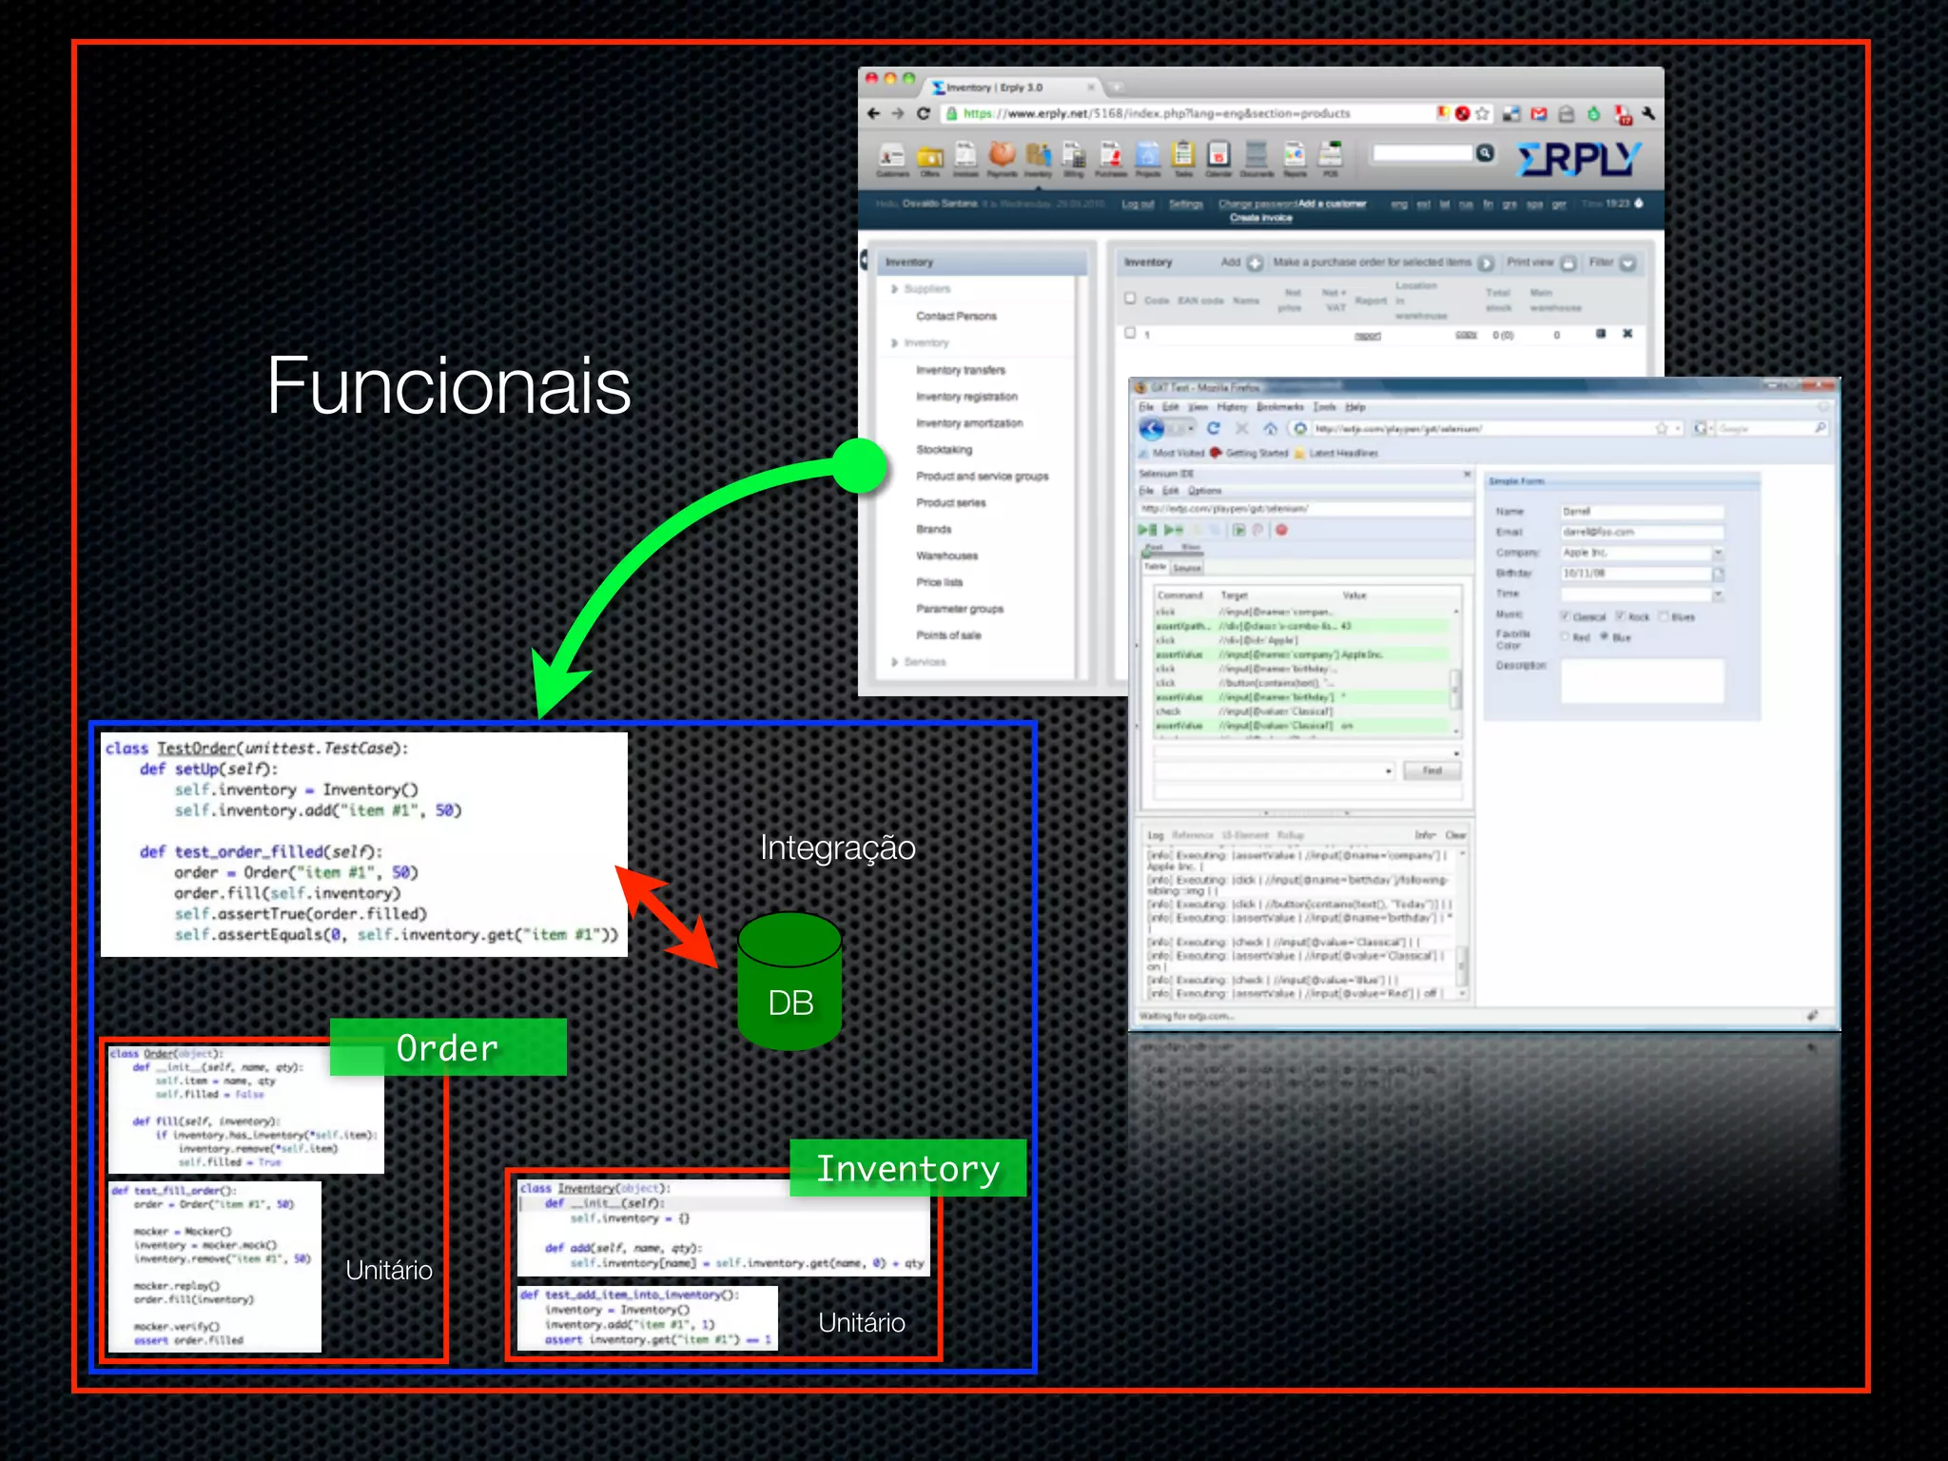Click the Firefox home icon
This screenshot has height=1461, width=1948.
coord(1270,429)
